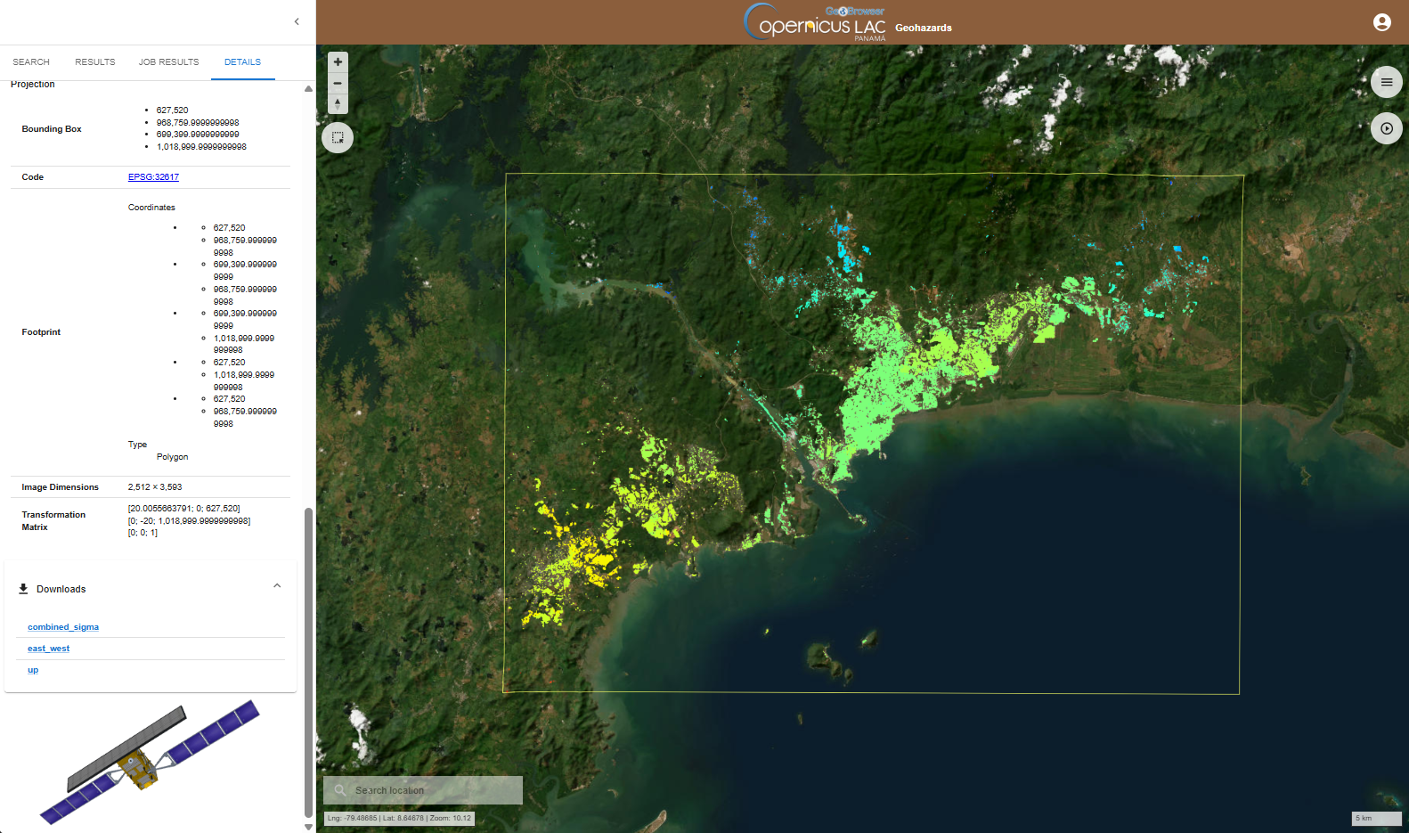This screenshot has height=833, width=1409.
Task: Download the up file
Action: tap(33, 670)
